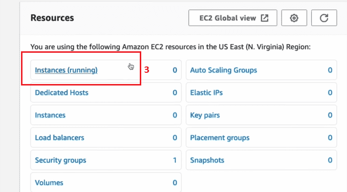Image resolution: width=347 pixels, height=192 pixels.
Task: Open the Instances resource link
Action: click(50, 115)
